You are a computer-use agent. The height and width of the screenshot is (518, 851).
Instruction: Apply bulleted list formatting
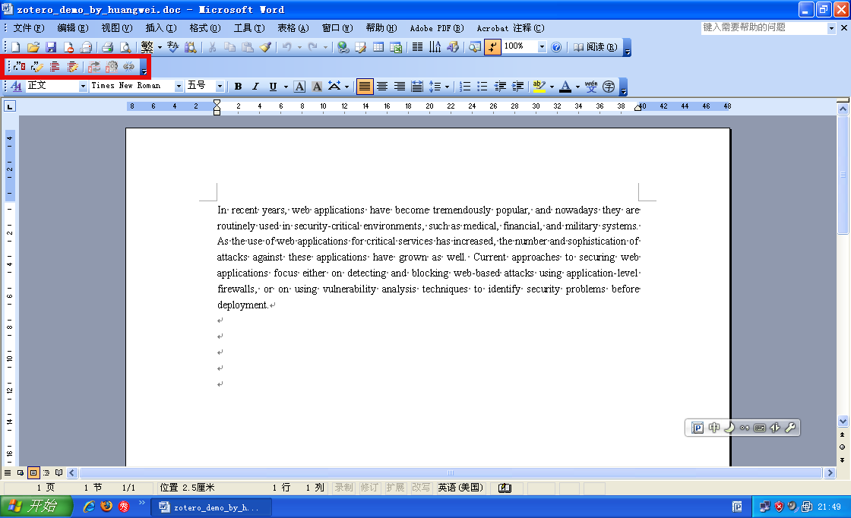(482, 87)
